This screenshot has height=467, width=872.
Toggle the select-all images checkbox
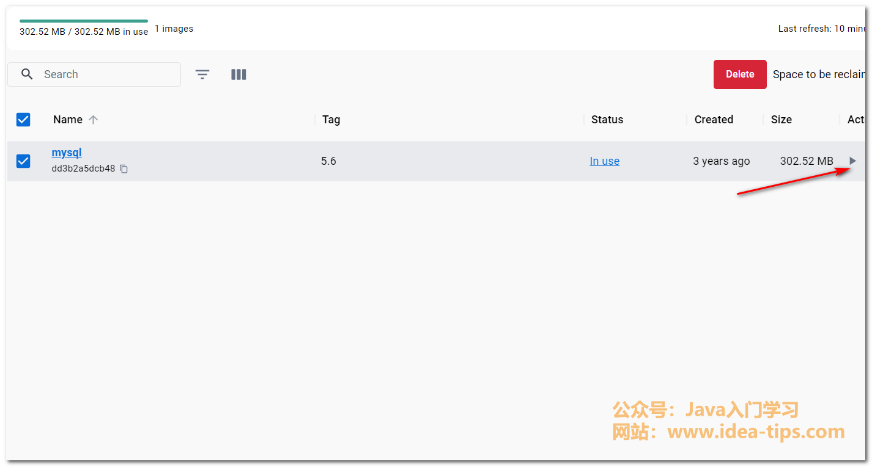pos(23,120)
